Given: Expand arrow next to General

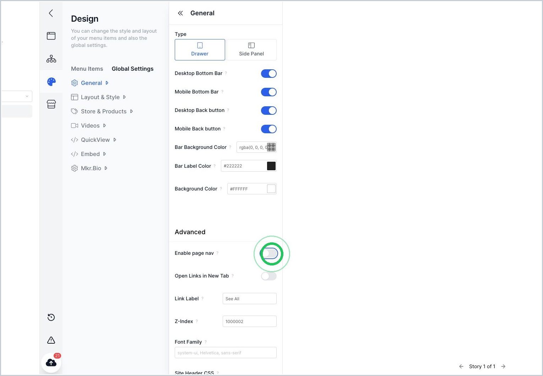Looking at the screenshot, I should [107, 83].
